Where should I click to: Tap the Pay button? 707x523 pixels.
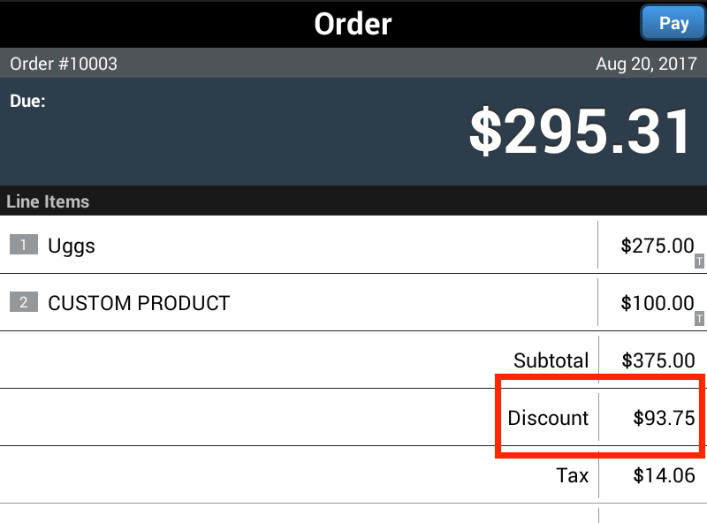[673, 23]
